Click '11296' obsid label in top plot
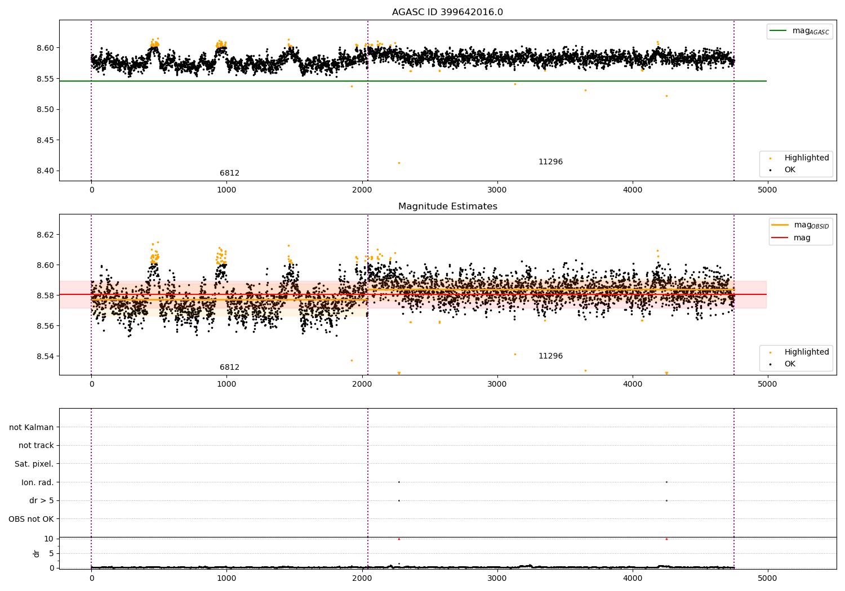 [550, 162]
